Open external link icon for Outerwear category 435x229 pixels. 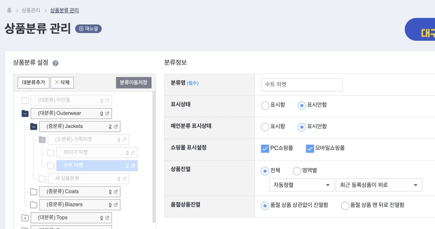pos(107,114)
